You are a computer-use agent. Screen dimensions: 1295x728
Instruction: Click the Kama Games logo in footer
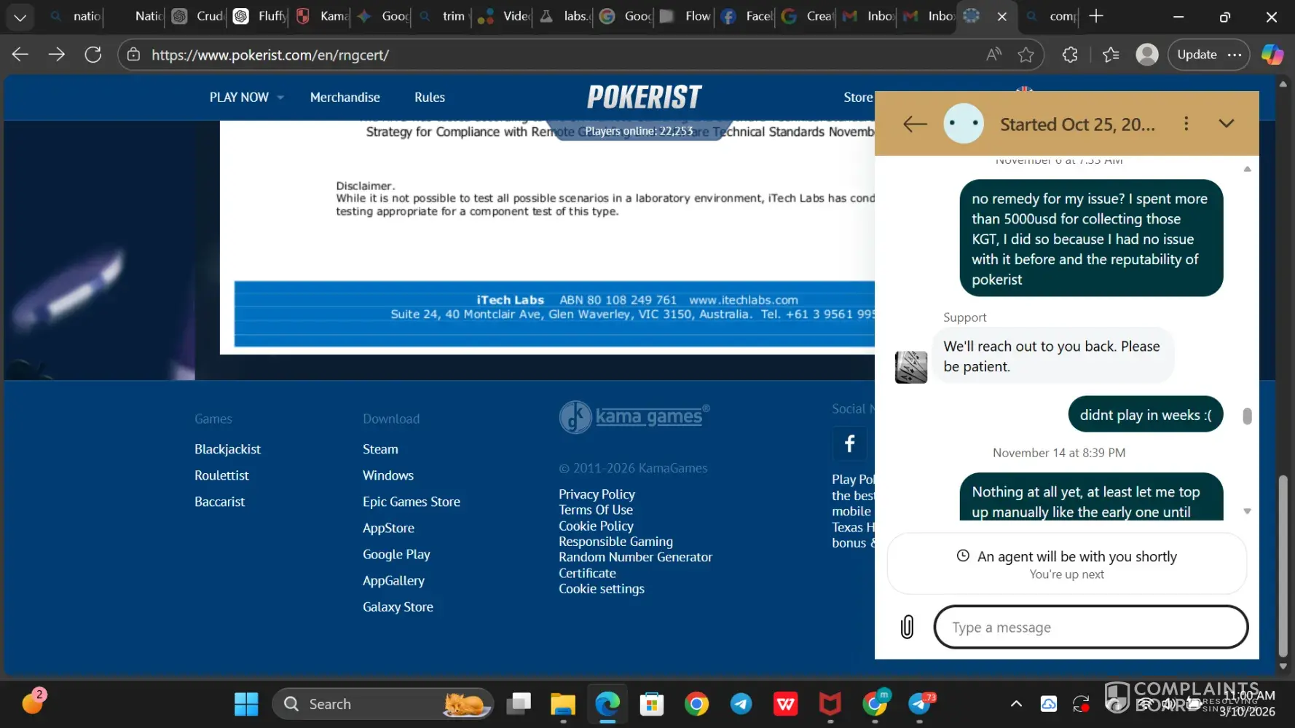pos(634,416)
